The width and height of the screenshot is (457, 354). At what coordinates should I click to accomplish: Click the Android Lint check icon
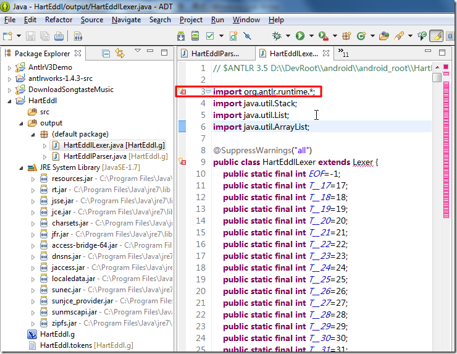click(210, 36)
